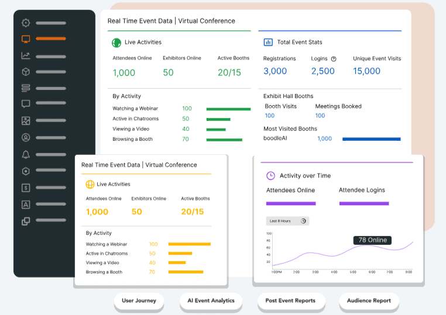The image size is (446, 315).
Task: Open the settings gear in sidebar
Action: pos(26,23)
